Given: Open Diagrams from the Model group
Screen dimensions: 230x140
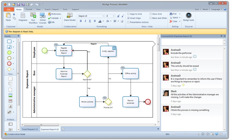Looking at the screenshot, I should pos(23,17).
